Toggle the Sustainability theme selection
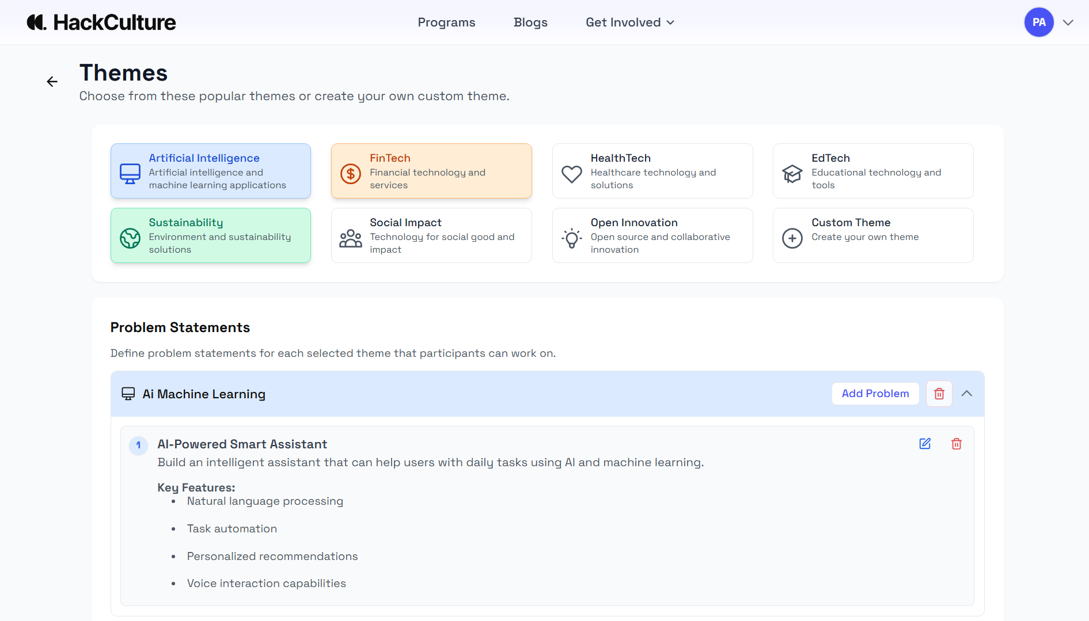 tap(210, 235)
